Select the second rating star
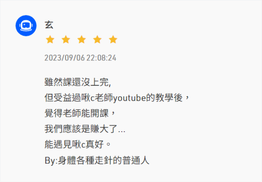This screenshot has height=182, width=262. 66,40
